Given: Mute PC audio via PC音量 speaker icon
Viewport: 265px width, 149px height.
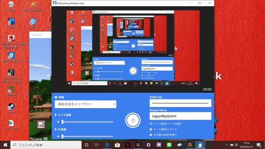Looking at the screenshot, I should coord(58,136).
